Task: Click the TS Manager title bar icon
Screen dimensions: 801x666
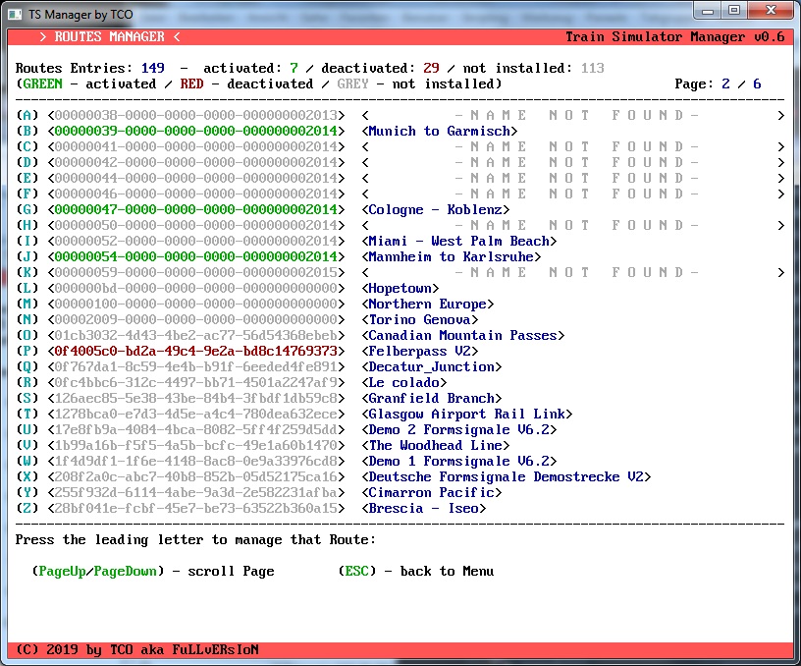Action: coord(15,15)
